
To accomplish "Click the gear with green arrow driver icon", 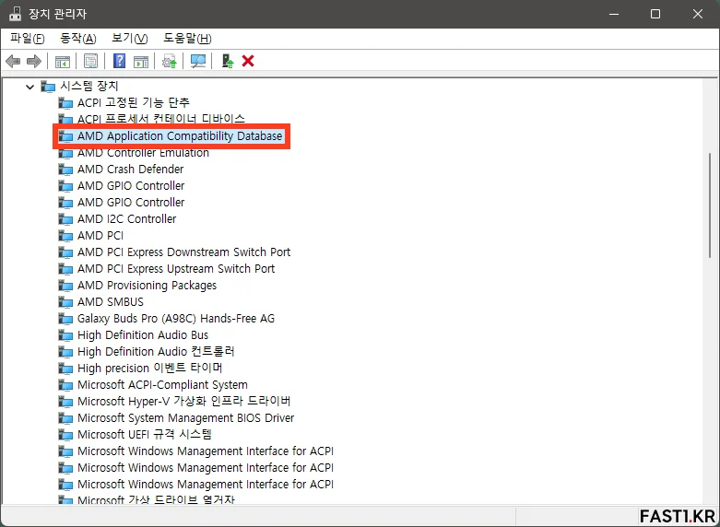I will click(170, 62).
